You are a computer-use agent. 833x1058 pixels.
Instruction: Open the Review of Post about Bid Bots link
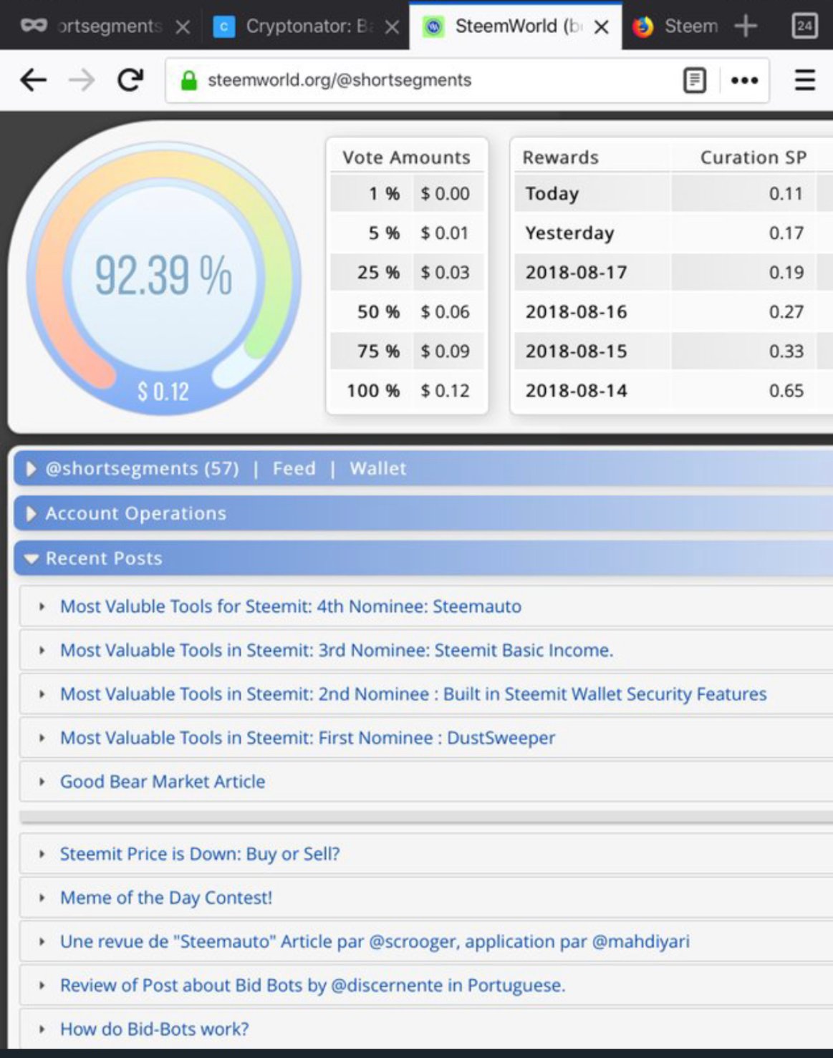point(312,985)
